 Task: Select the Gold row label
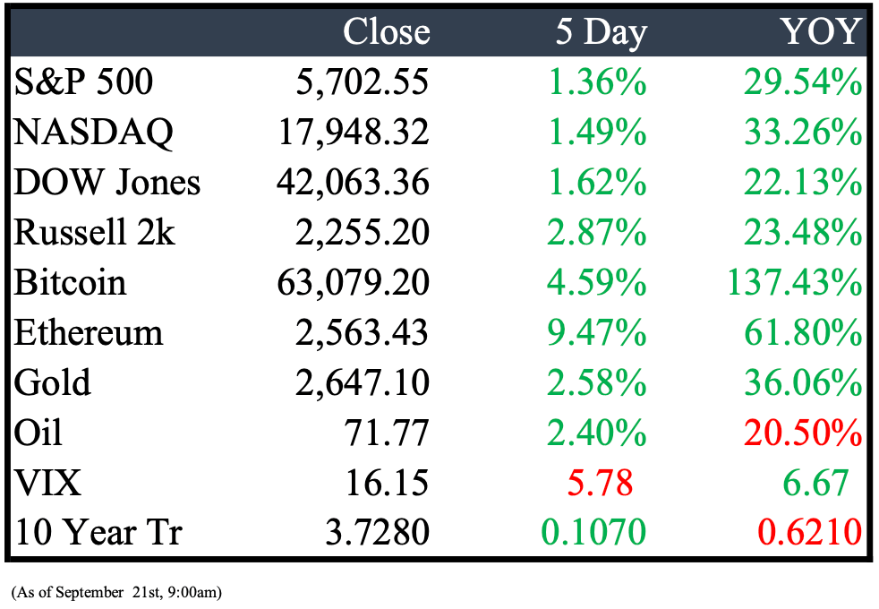52,382
